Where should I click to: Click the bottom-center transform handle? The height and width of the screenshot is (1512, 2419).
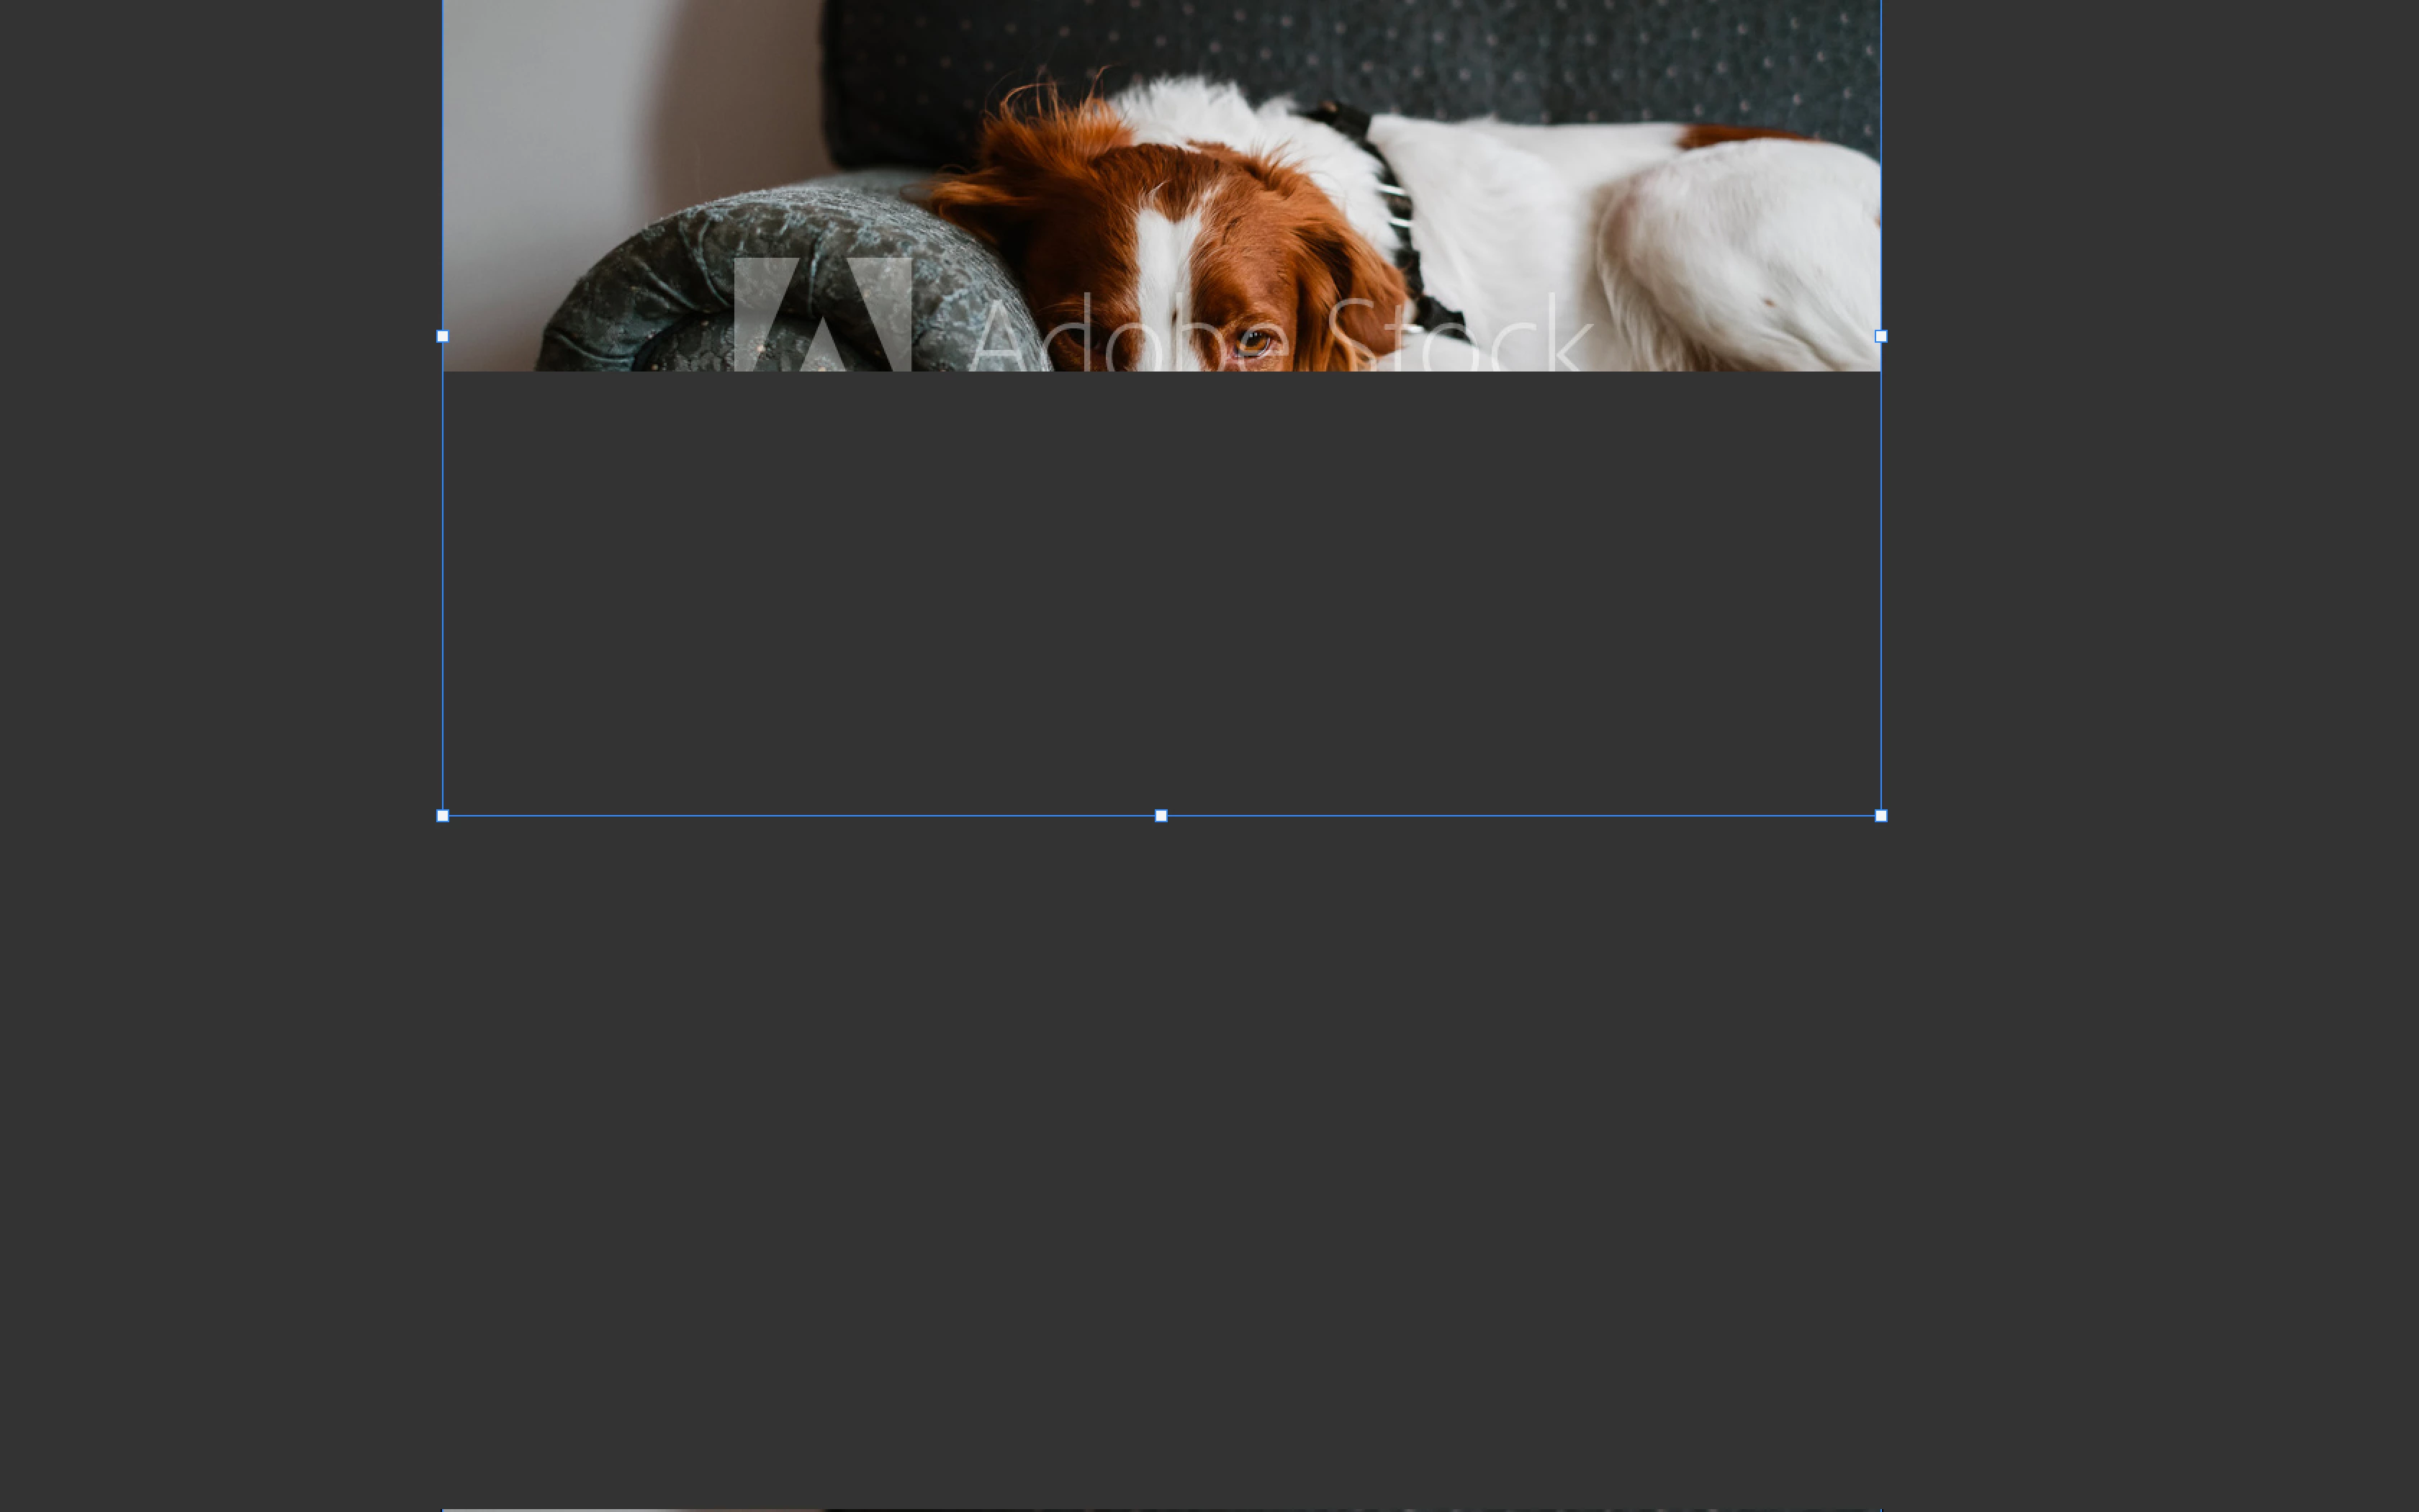1161,816
